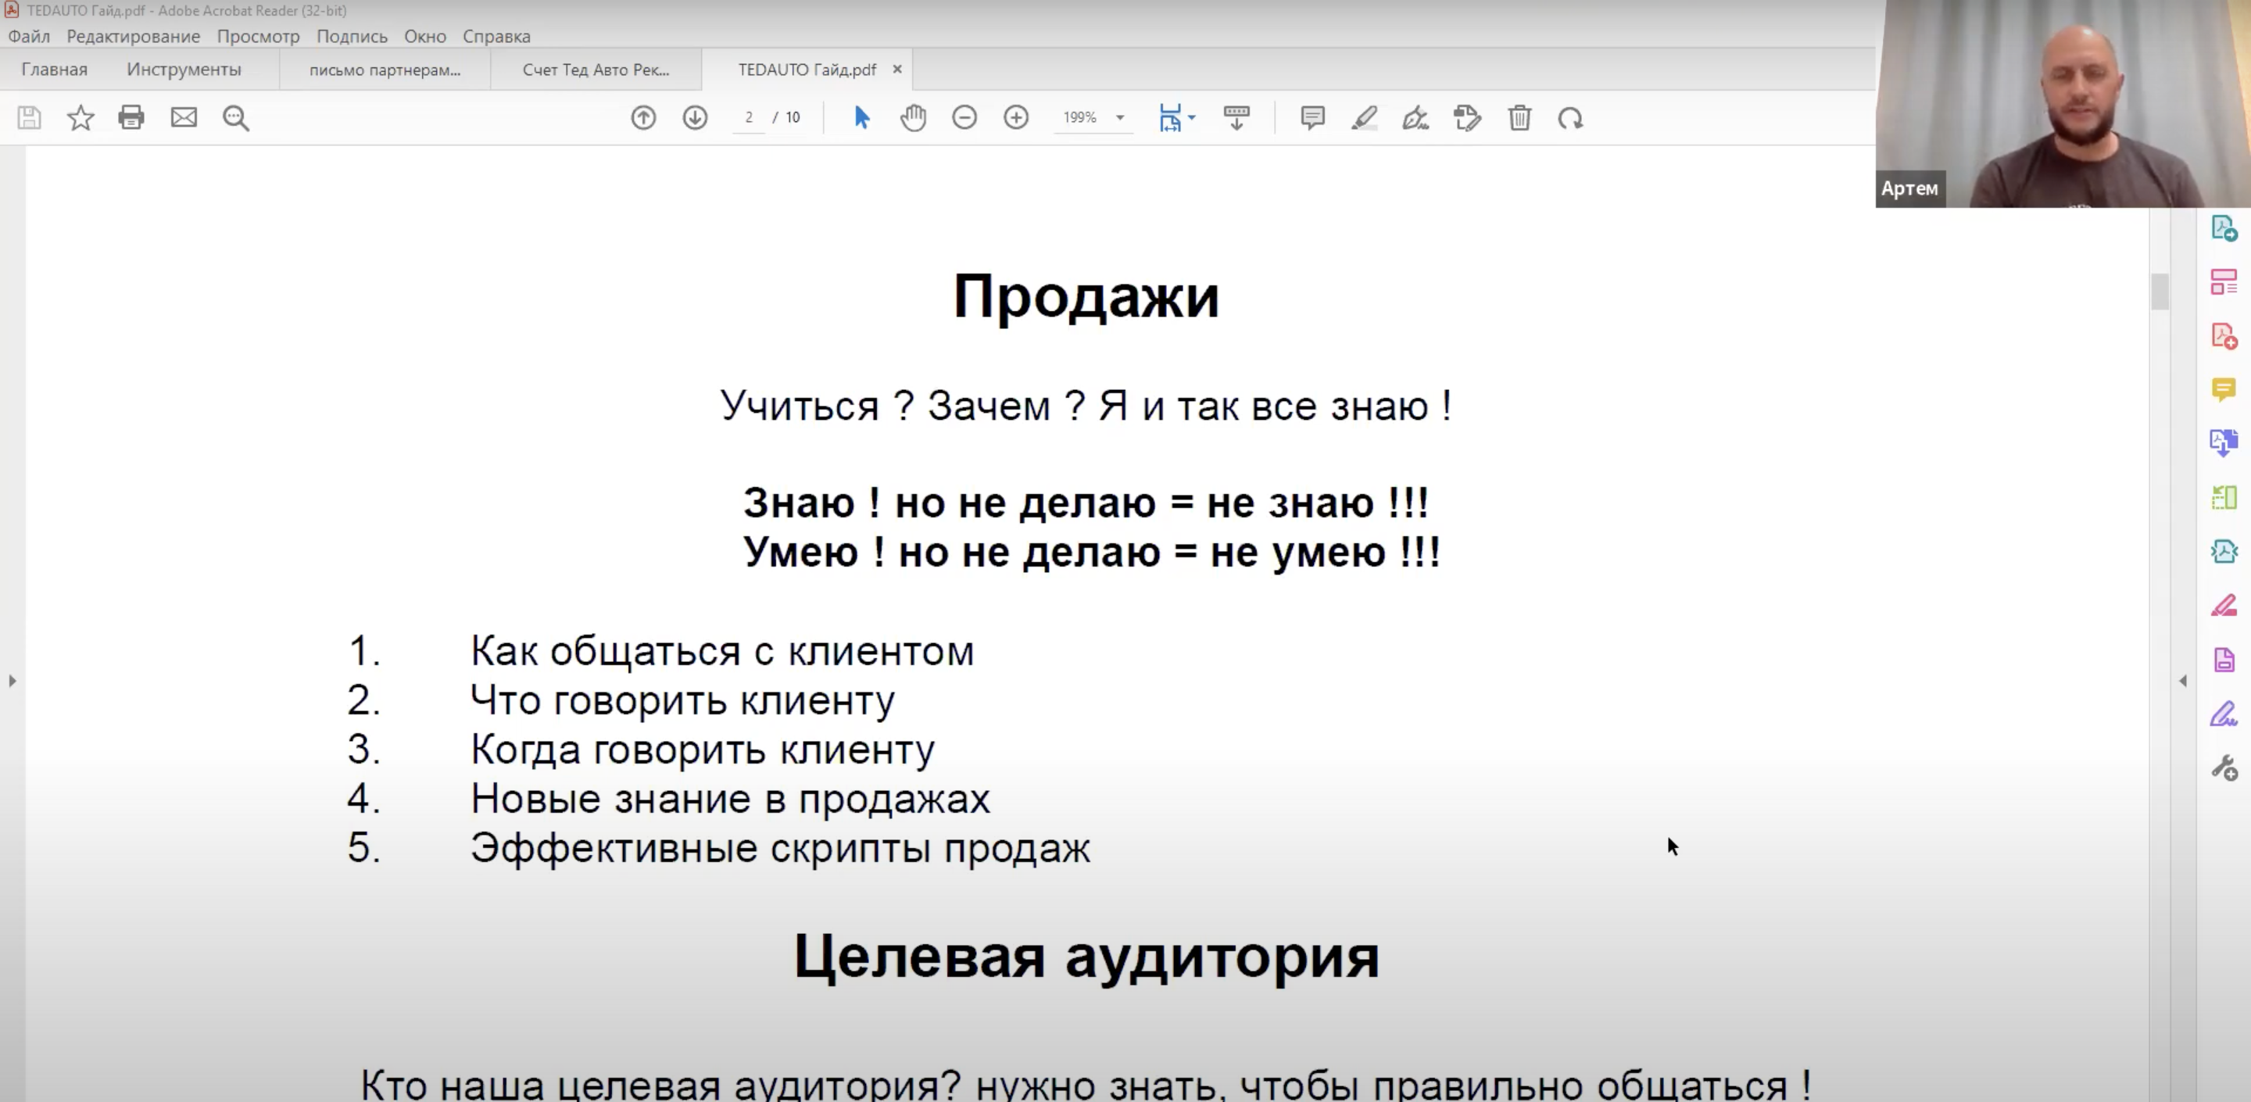2251x1102 pixels.
Task: Collapse the right tools pane arrow
Action: (x=2182, y=680)
